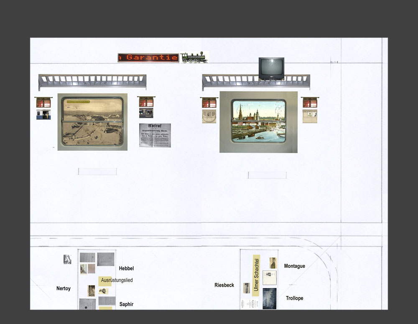This screenshot has width=418, height=324.
Task: Open the 'Aufruf' historic notice document
Action: 155,135
